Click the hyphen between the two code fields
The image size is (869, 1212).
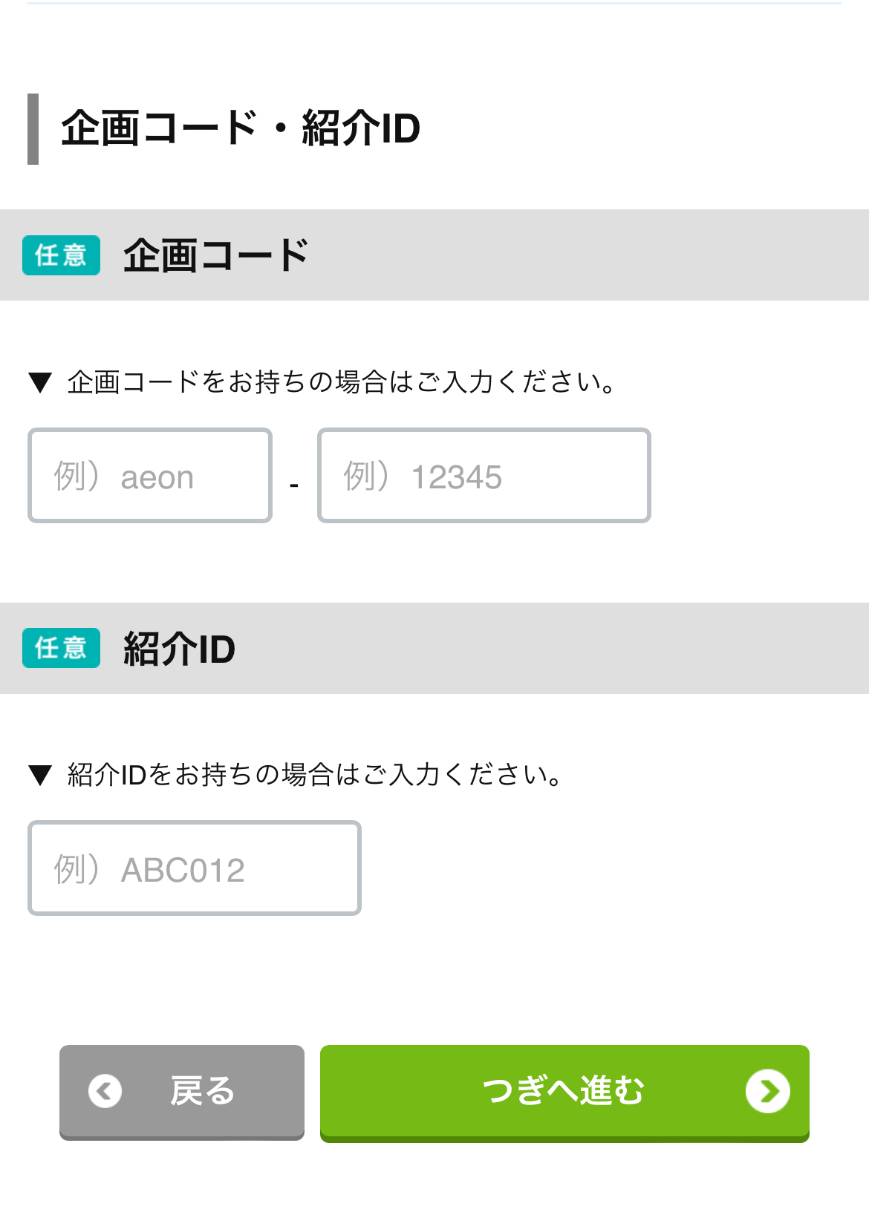[294, 485]
